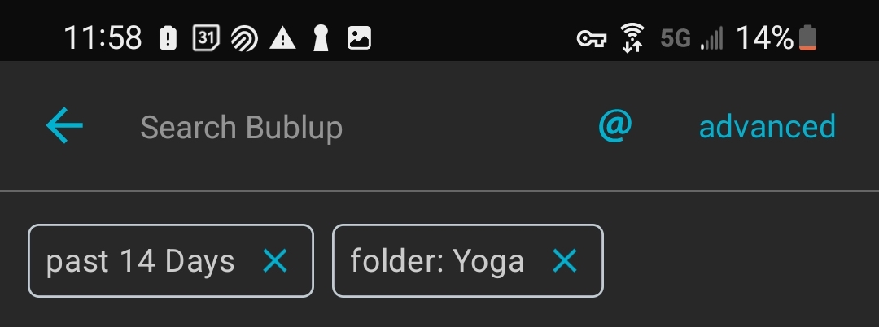The width and height of the screenshot is (879, 327).
Task: Tap the 11:58 clock
Action: 103,38
